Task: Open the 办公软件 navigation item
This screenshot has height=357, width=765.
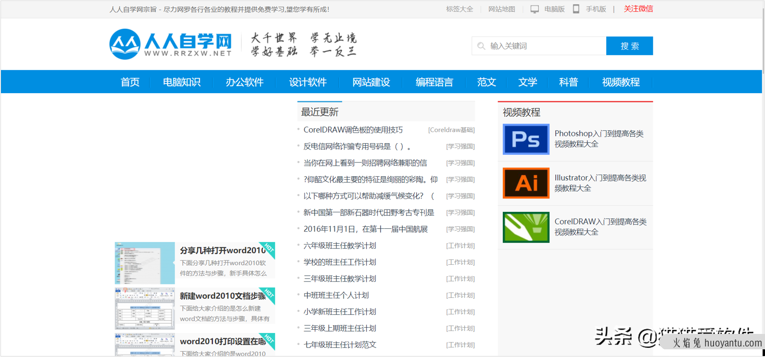Action: click(244, 82)
